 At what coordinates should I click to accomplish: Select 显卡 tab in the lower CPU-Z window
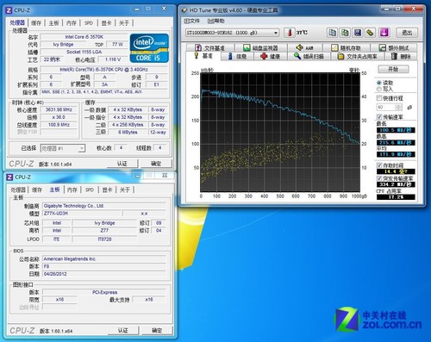[107, 190]
